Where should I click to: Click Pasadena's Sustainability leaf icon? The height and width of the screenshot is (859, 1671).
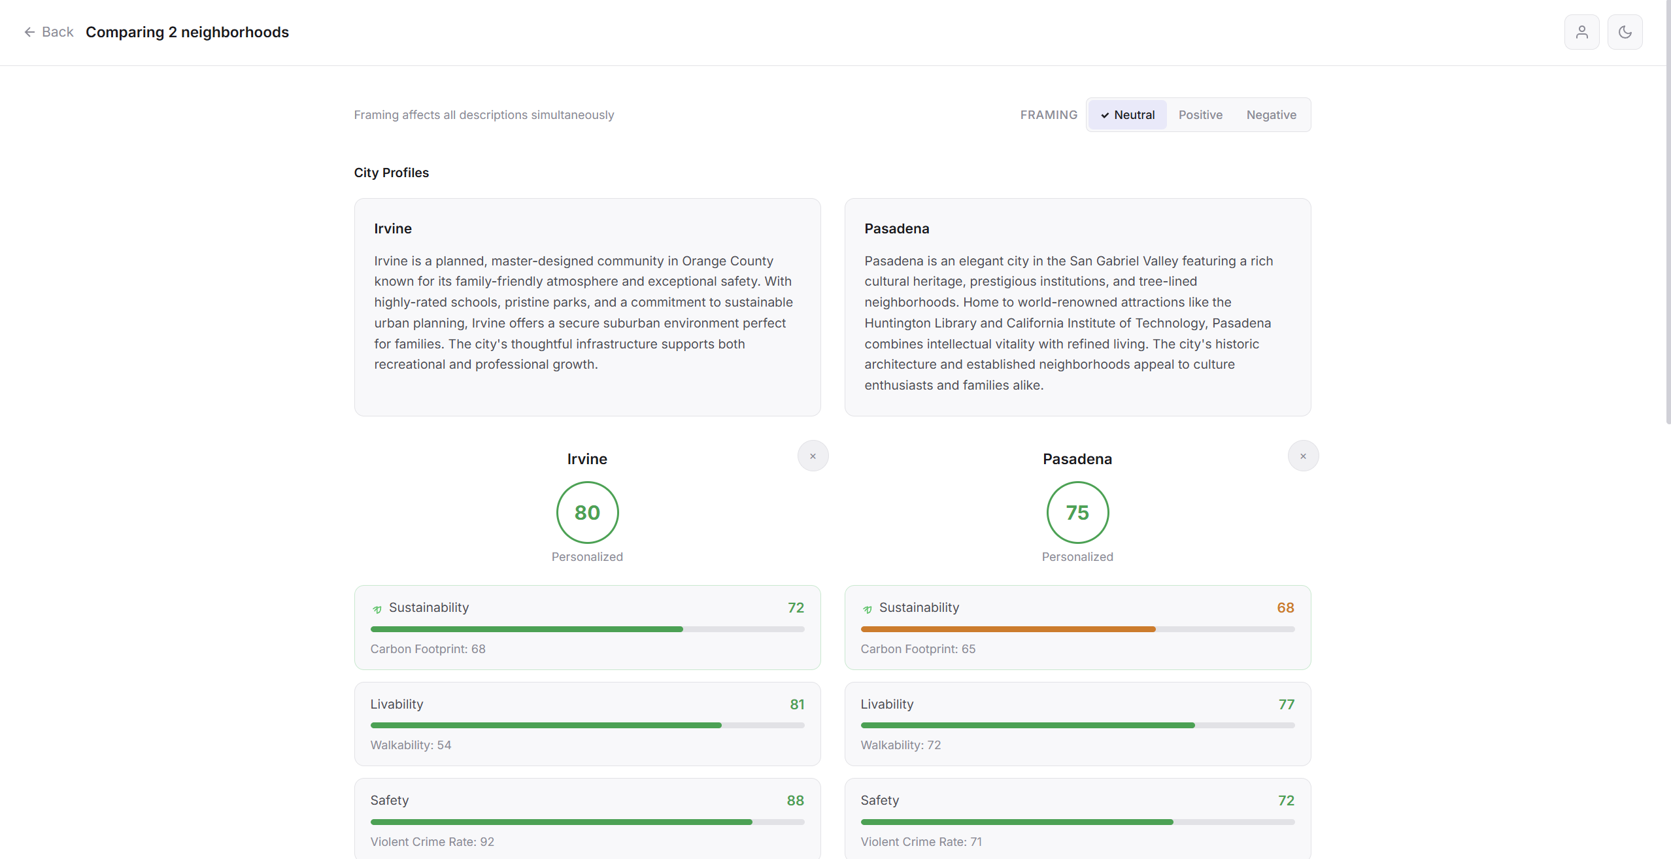click(x=868, y=609)
